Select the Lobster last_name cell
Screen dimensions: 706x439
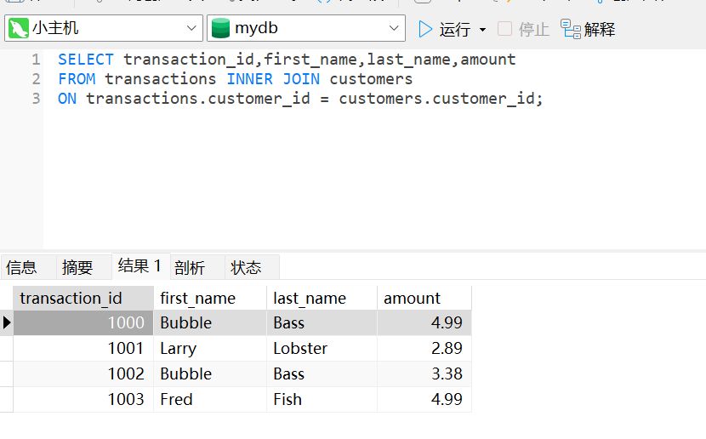pyautogui.click(x=300, y=348)
